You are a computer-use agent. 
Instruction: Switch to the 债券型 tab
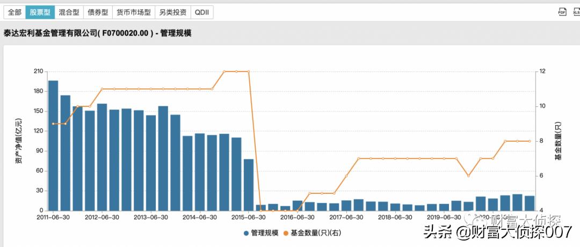point(98,12)
